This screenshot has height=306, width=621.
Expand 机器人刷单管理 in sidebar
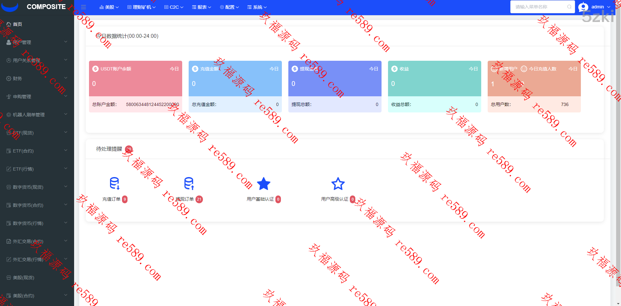coord(37,115)
